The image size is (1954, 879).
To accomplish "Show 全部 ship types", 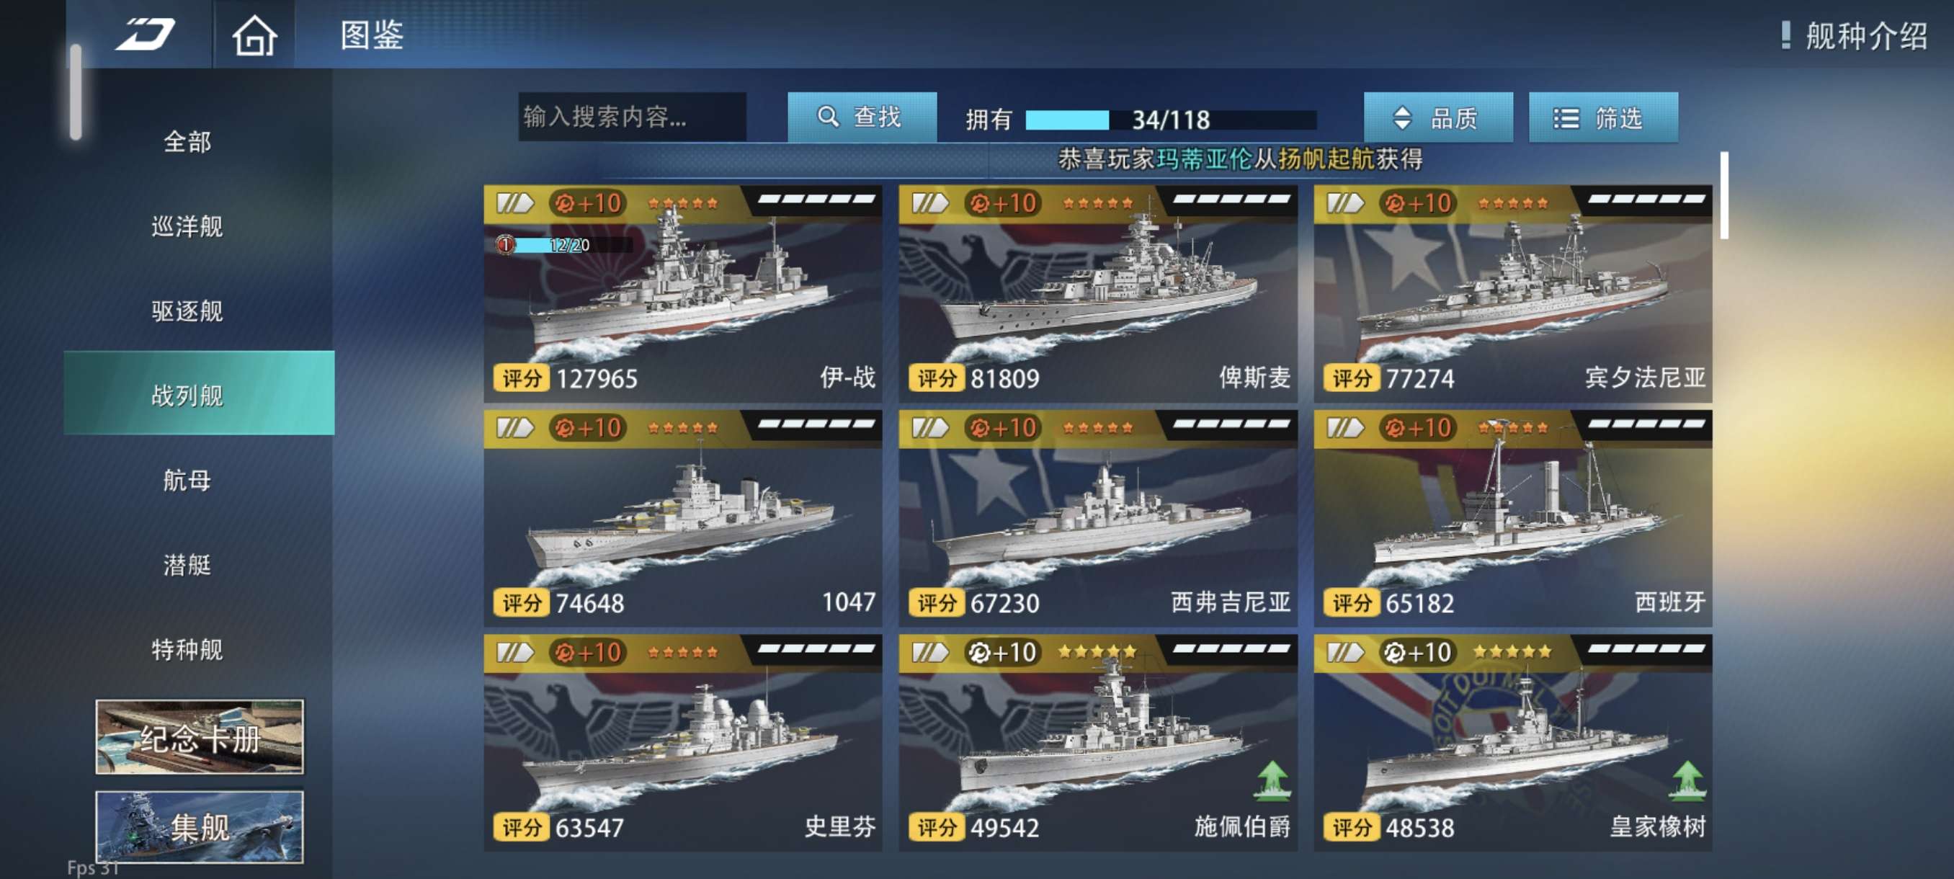I will pyautogui.click(x=187, y=142).
